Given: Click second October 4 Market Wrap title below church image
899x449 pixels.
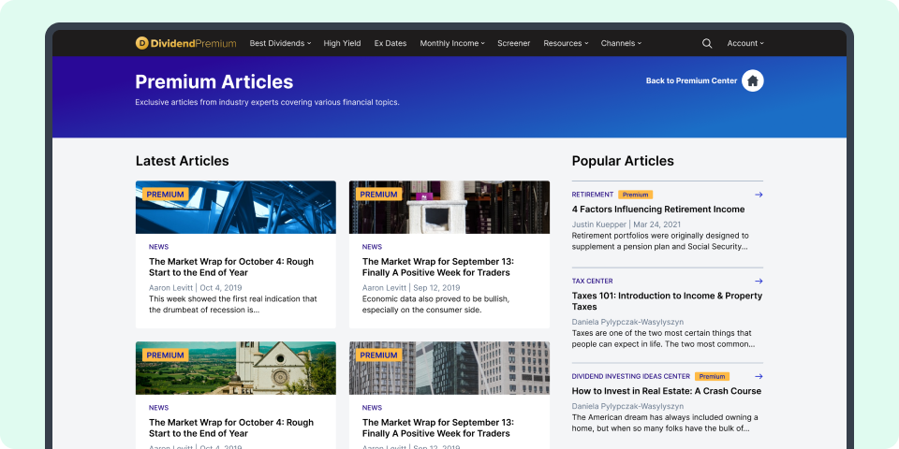Looking at the screenshot, I should point(231,427).
